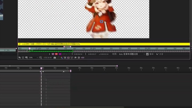Image resolution: width=192 pixels, height=108 pixels.
Task: Click fast previews icon
Action: click(75, 58)
